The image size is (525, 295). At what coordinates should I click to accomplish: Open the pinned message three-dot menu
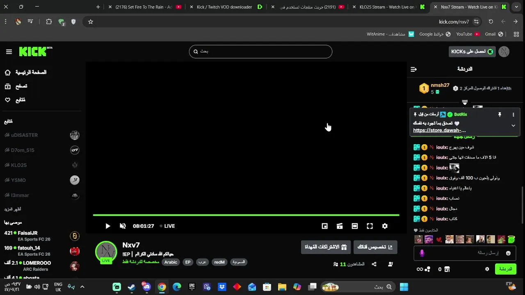point(513,115)
